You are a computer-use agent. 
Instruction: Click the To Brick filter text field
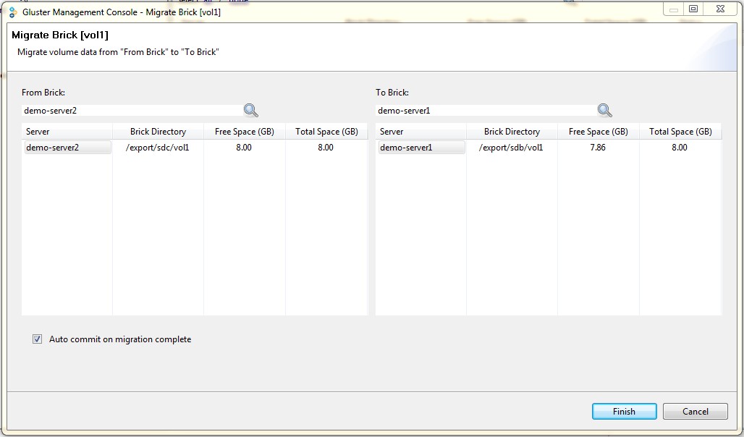point(485,111)
